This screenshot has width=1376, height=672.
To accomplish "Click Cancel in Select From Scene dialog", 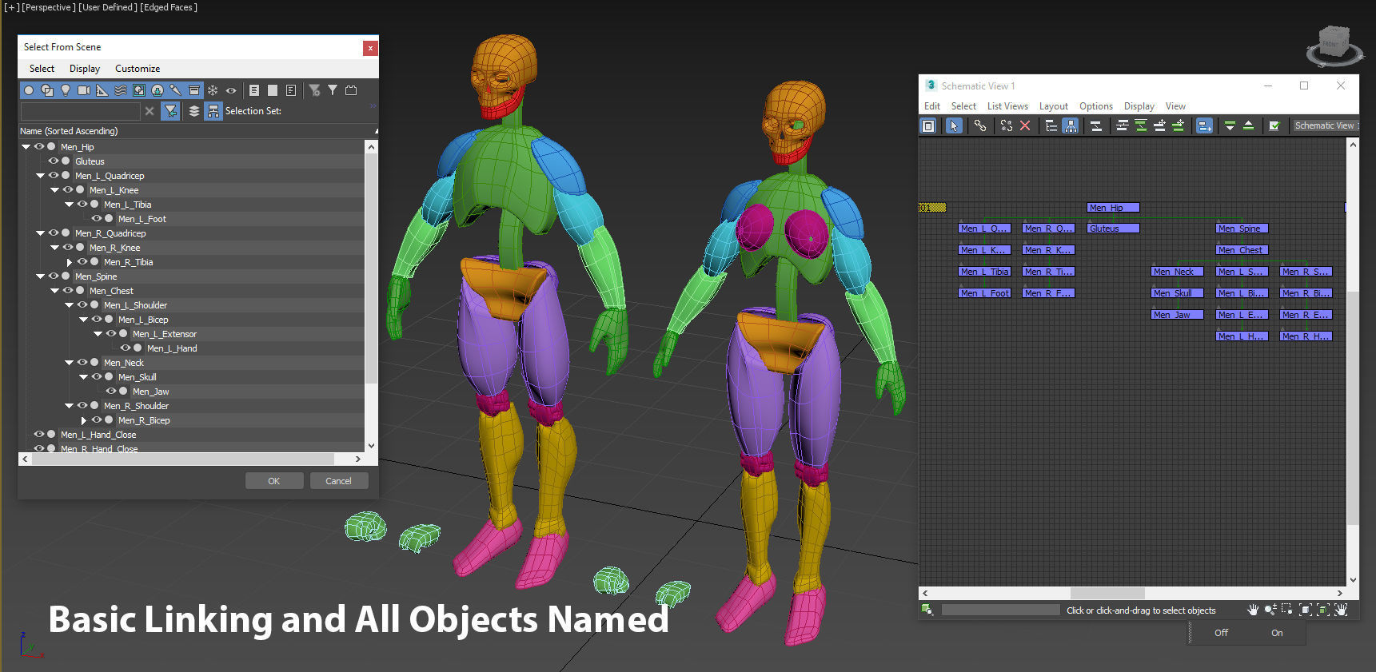I will [338, 480].
